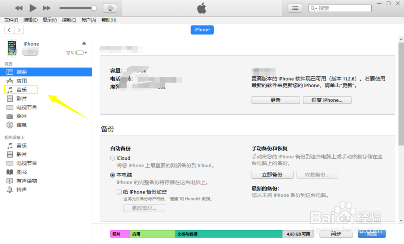Eject the iPhone device
The height and width of the screenshot is (244, 404).
[84, 44]
